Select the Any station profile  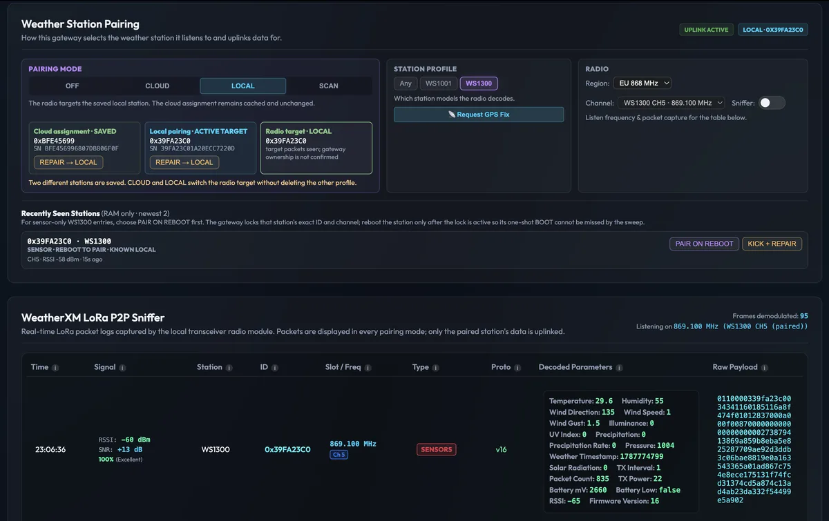[x=406, y=83]
